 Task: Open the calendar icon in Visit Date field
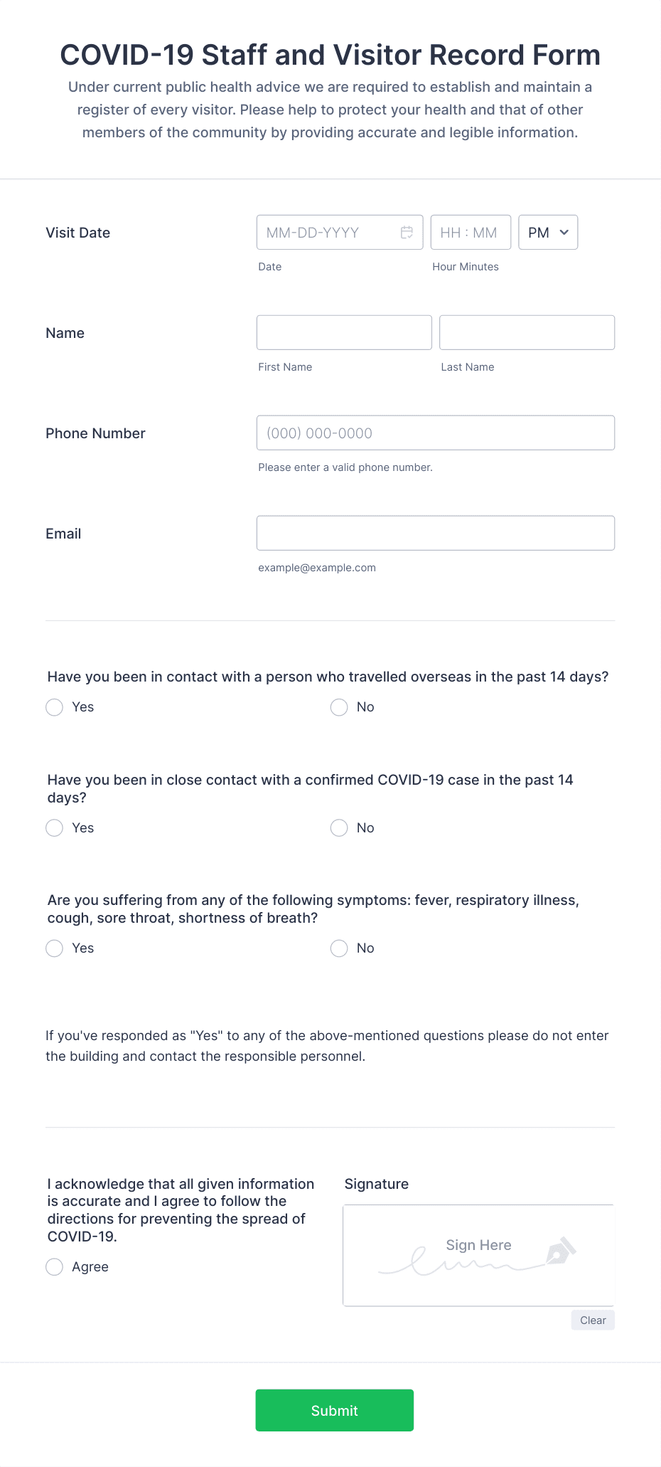(x=407, y=232)
